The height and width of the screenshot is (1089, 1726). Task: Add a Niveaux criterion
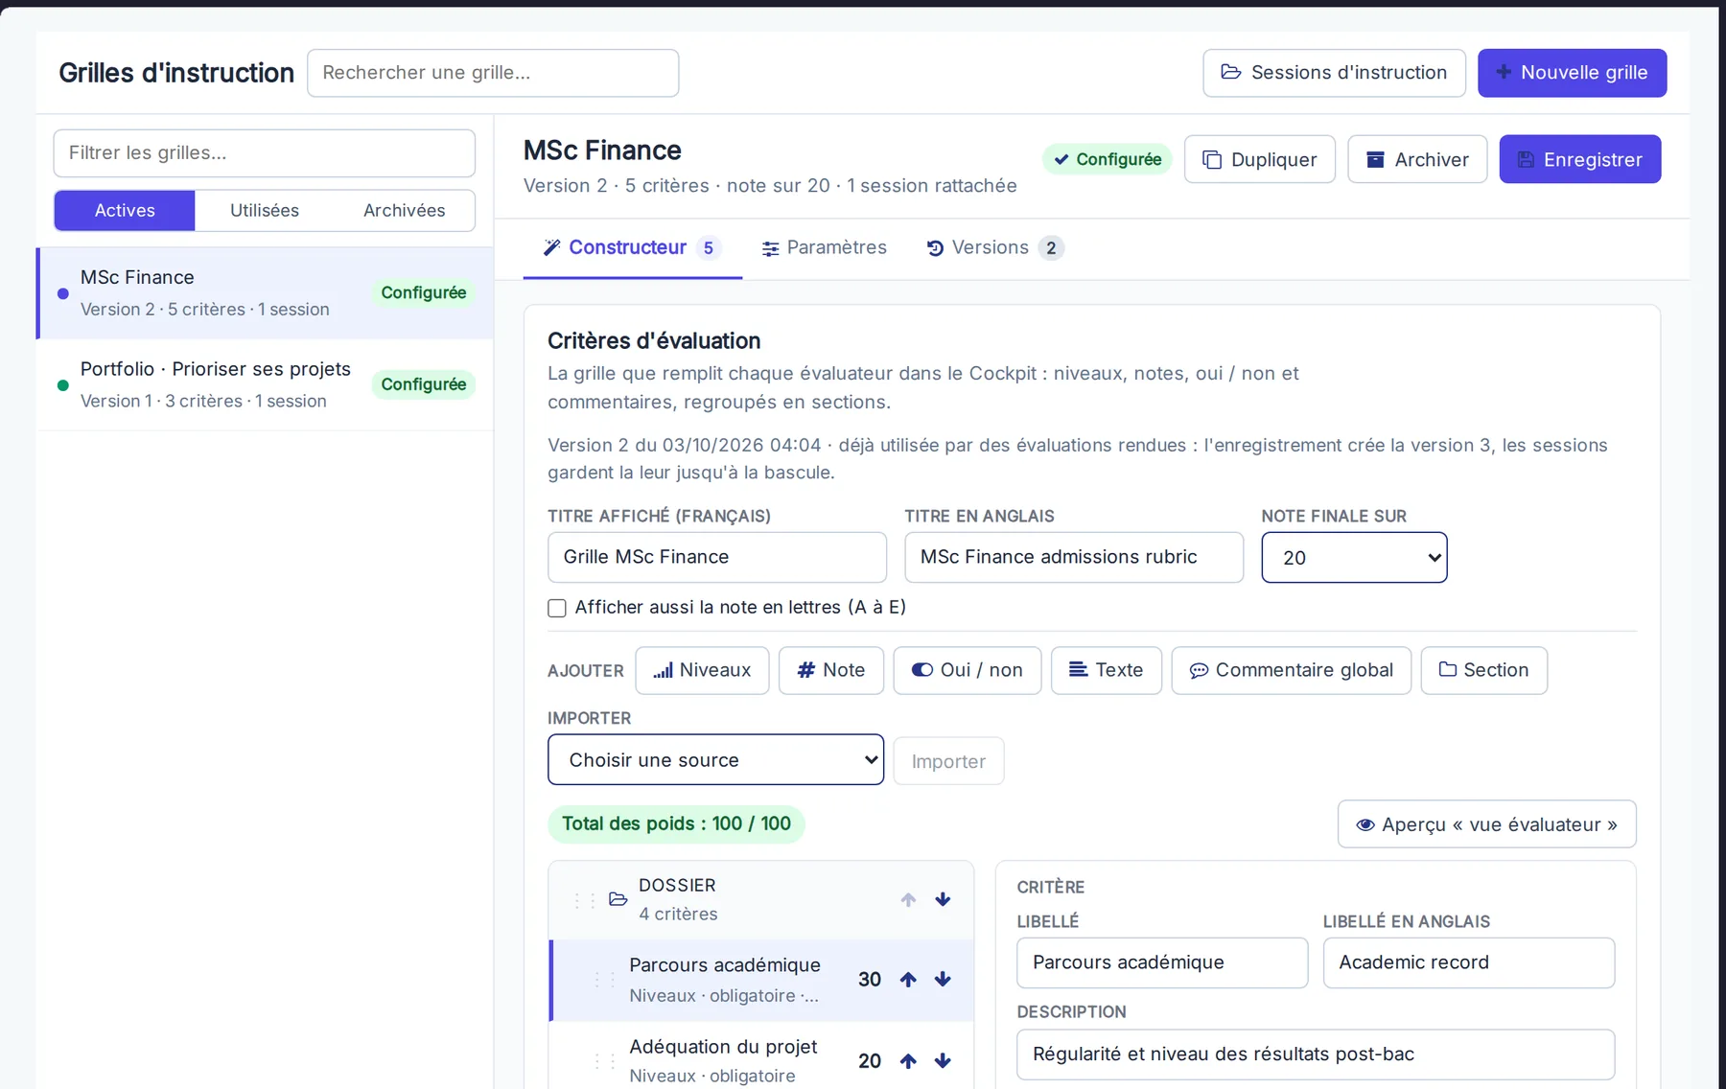[702, 670]
